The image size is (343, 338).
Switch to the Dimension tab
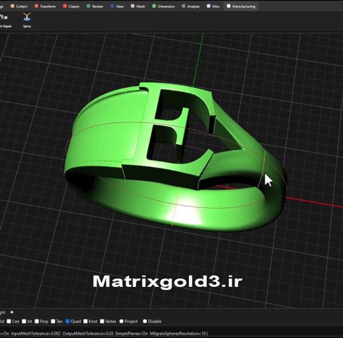tap(163, 6)
